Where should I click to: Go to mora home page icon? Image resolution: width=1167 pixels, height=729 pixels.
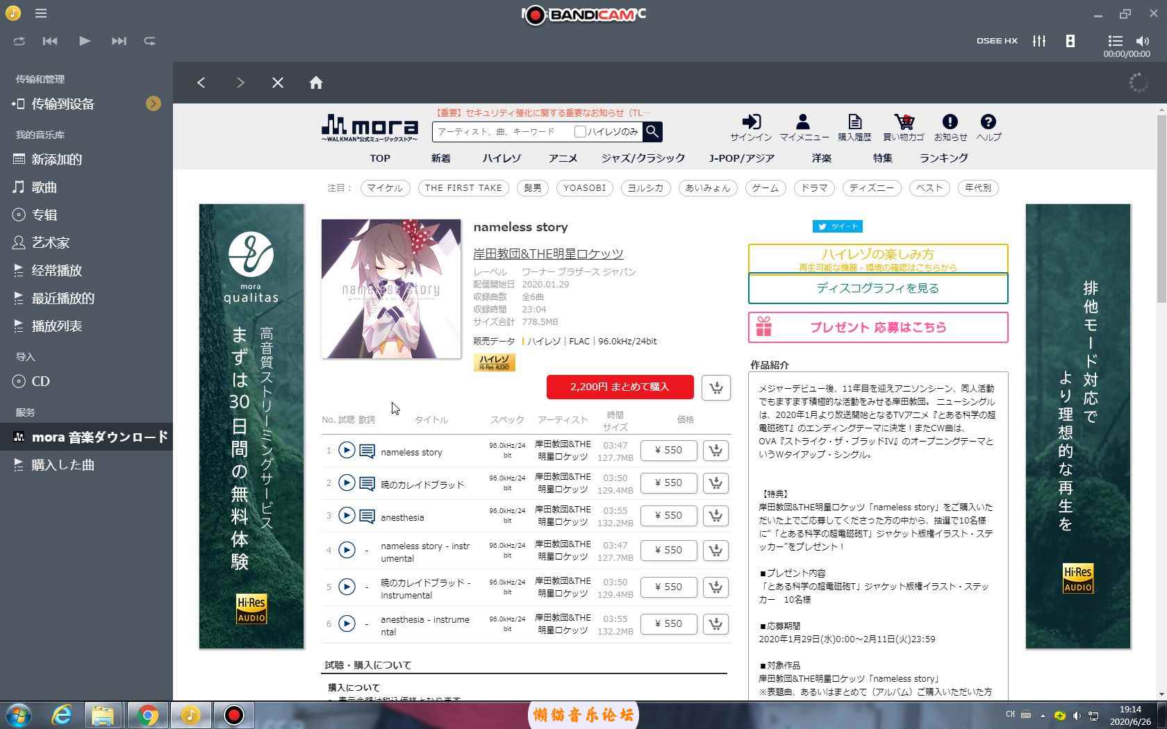(x=316, y=83)
